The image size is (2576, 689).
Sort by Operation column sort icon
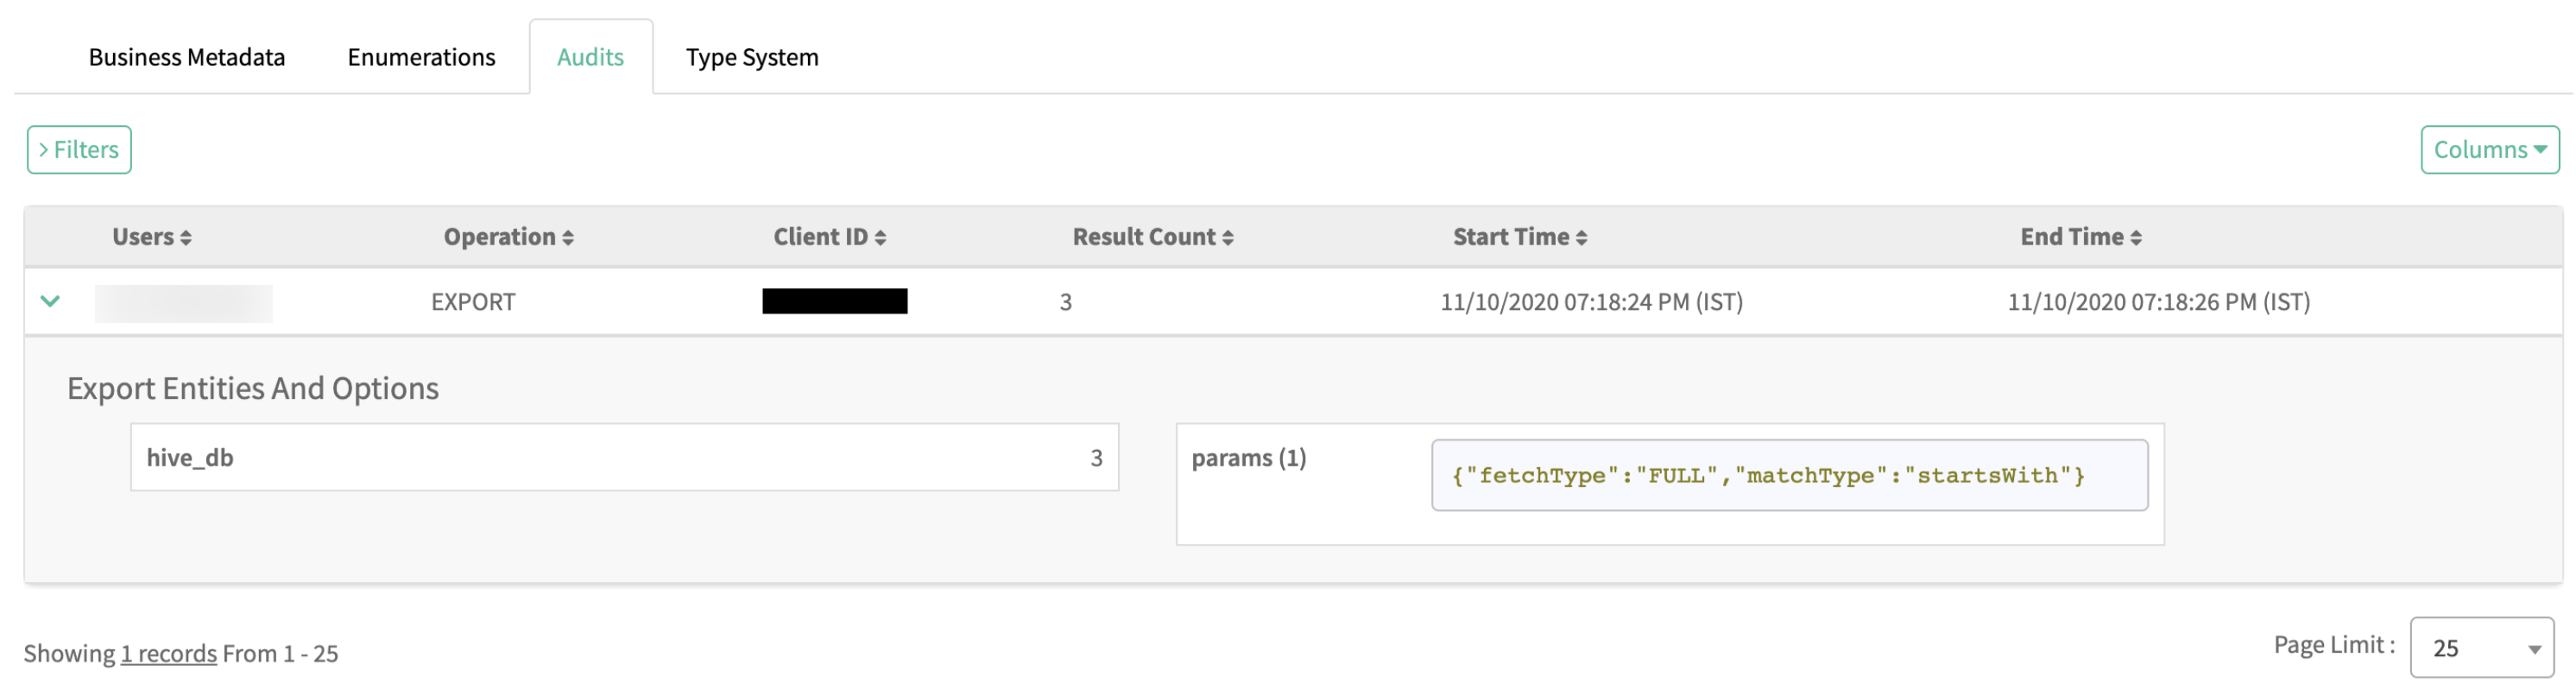[x=568, y=238]
